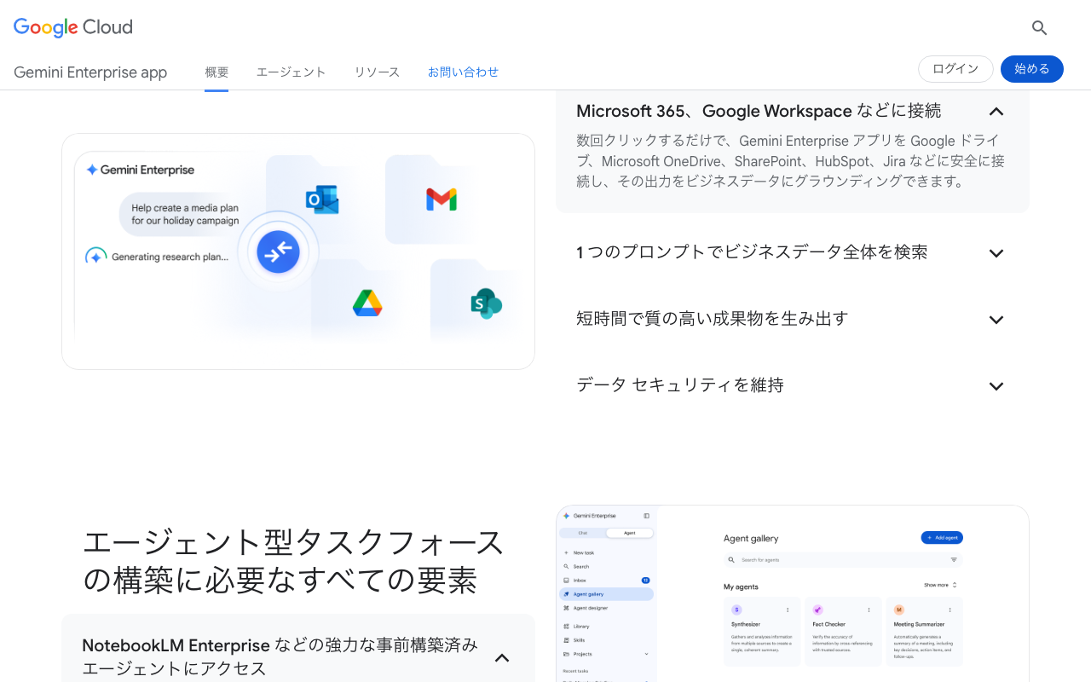Expand the one-prompt business data search section
The height and width of the screenshot is (682, 1091).
pyautogui.click(x=996, y=253)
